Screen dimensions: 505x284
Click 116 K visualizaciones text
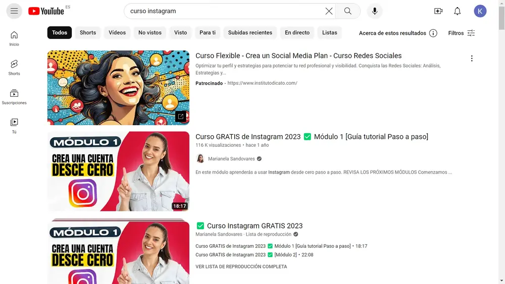click(218, 145)
